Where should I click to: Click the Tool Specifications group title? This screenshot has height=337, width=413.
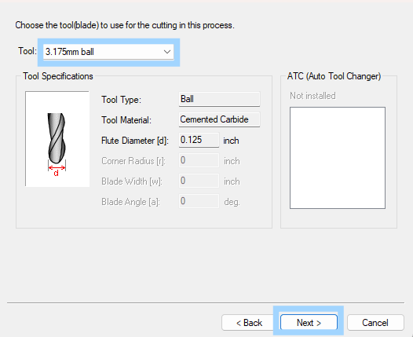pos(58,76)
